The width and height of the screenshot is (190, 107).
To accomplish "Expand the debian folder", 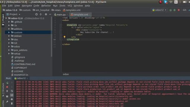I will [9, 36].
